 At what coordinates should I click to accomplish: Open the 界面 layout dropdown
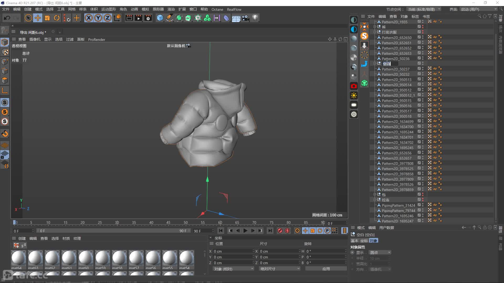coord(479,9)
